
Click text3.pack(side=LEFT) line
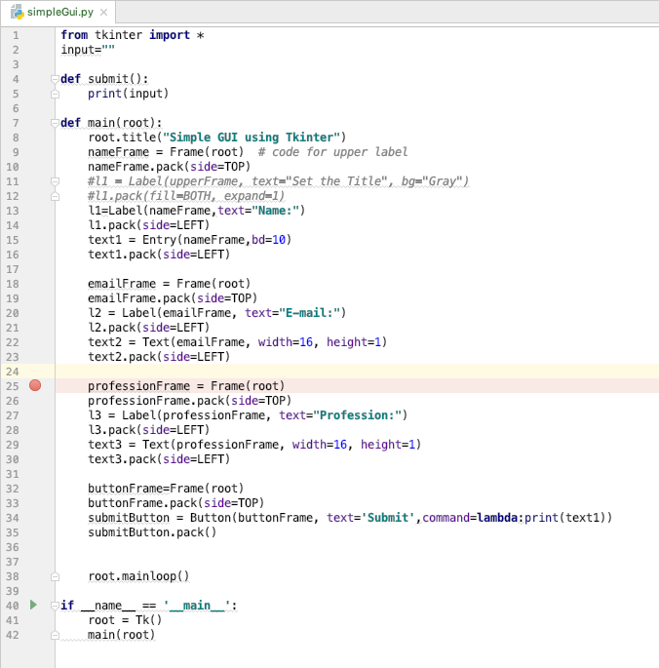pos(159,459)
